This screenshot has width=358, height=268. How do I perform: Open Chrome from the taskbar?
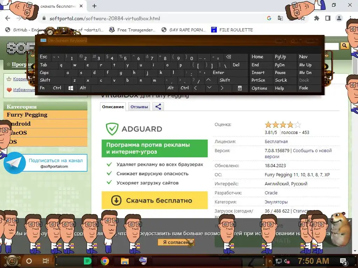[x=105, y=261]
